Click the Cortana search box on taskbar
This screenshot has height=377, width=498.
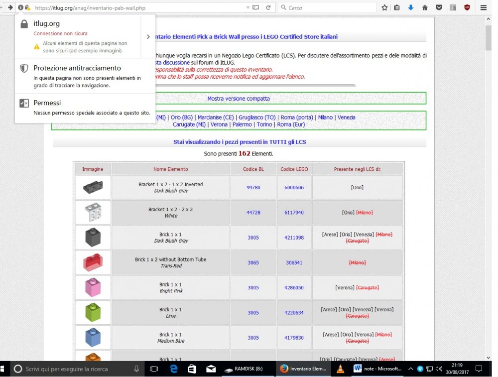(x=78, y=369)
